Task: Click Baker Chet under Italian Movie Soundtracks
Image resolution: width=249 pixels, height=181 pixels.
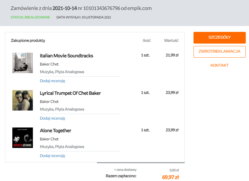Action: [49, 64]
